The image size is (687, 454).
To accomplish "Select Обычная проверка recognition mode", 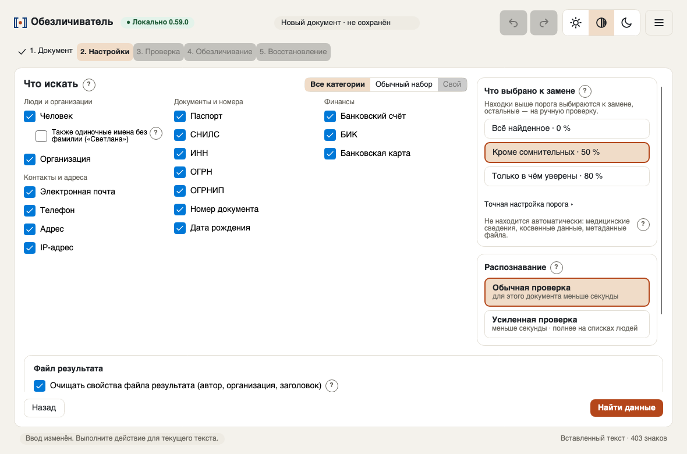I will tap(566, 292).
